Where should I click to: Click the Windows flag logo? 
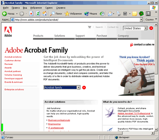154,8
